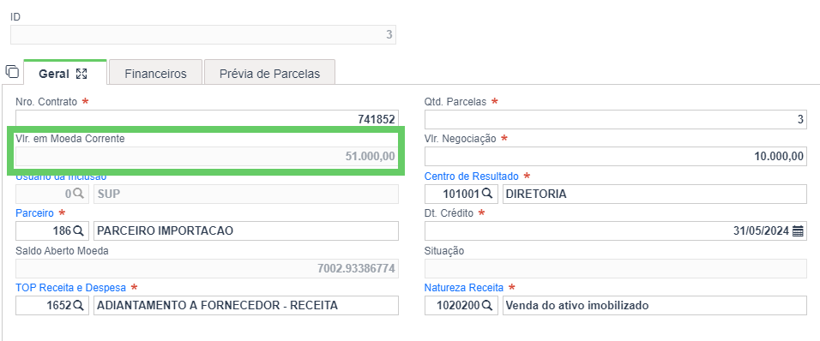The width and height of the screenshot is (820, 341).
Task: Click into the Qtd. Parcelas field
Action: coord(616,119)
